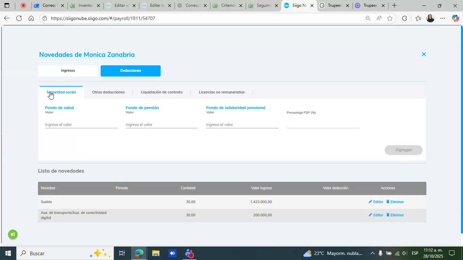Click the Valor deducción column header
Image resolution: width=463 pixels, height=260 pixels.
[336, 188]
